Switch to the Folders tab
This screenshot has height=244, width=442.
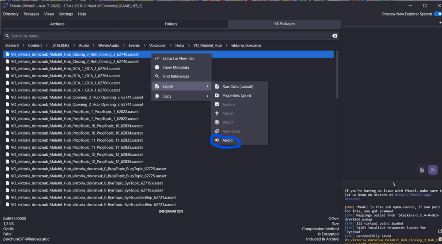[171, 24]
